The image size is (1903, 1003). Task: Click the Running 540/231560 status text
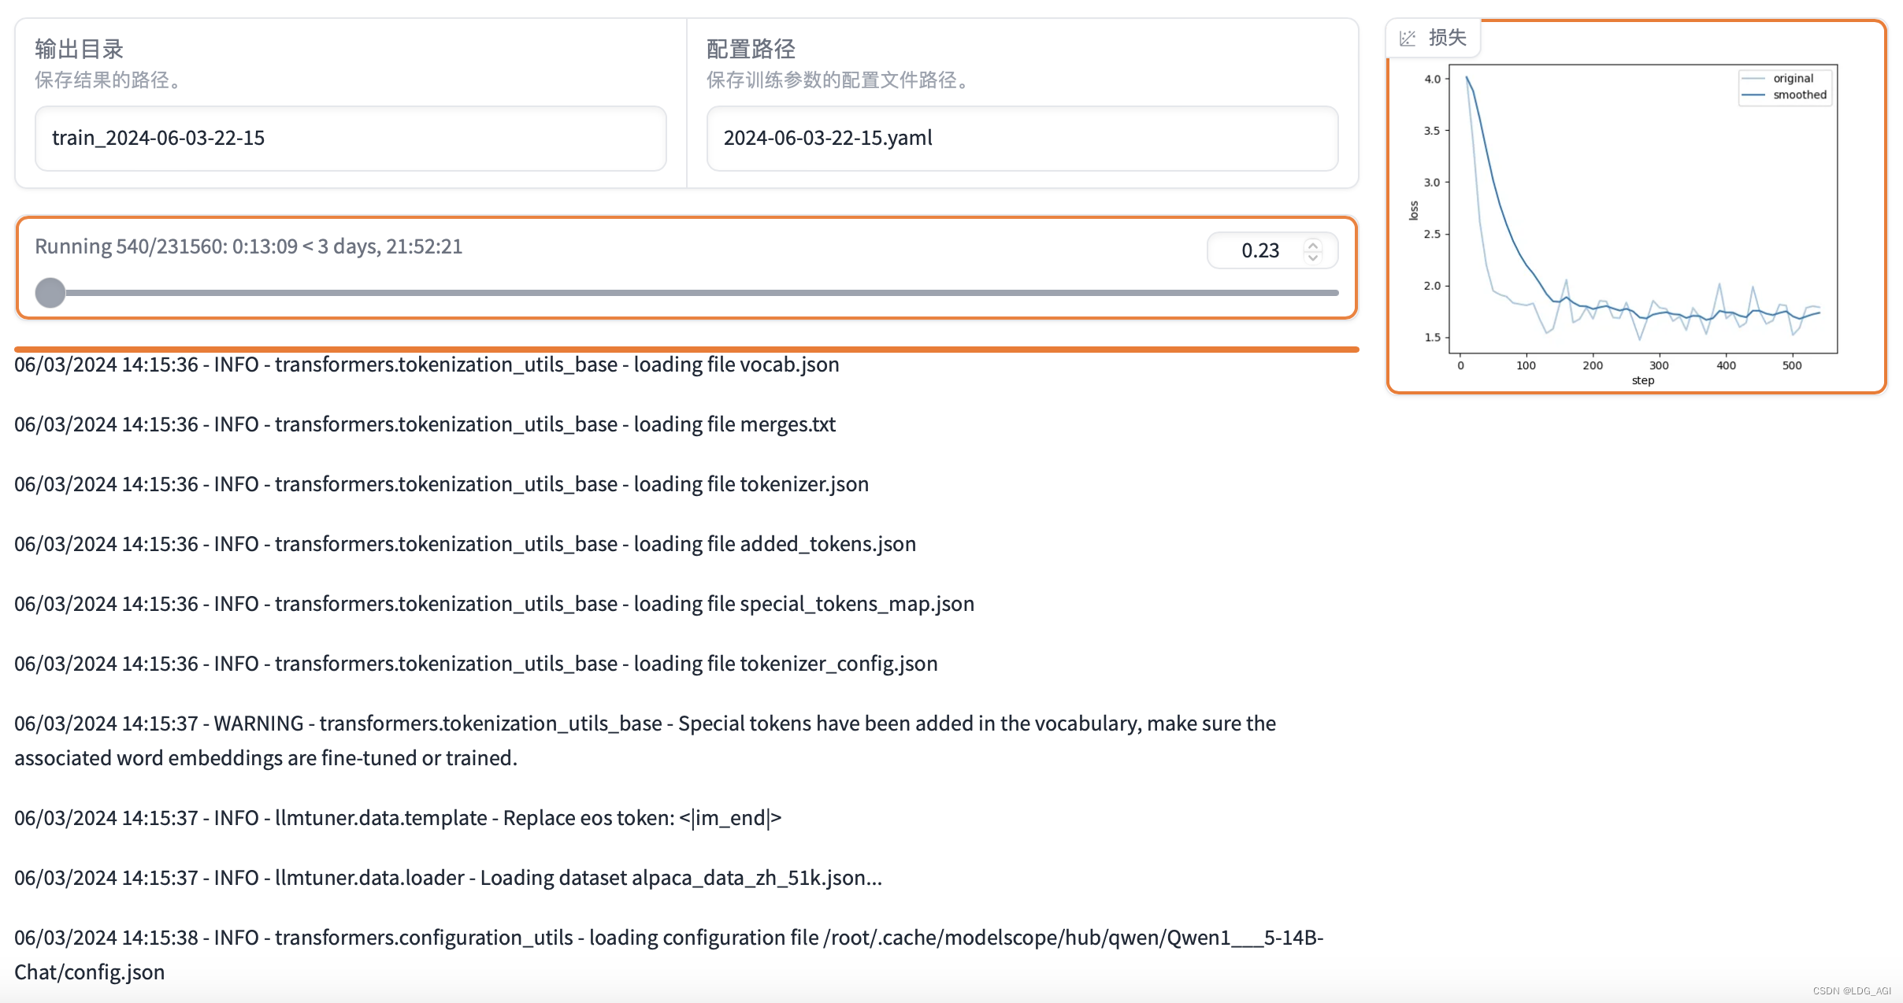pos(248,246)
